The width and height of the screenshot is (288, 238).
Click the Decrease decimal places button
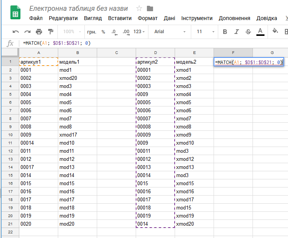(x=115, y=32)
